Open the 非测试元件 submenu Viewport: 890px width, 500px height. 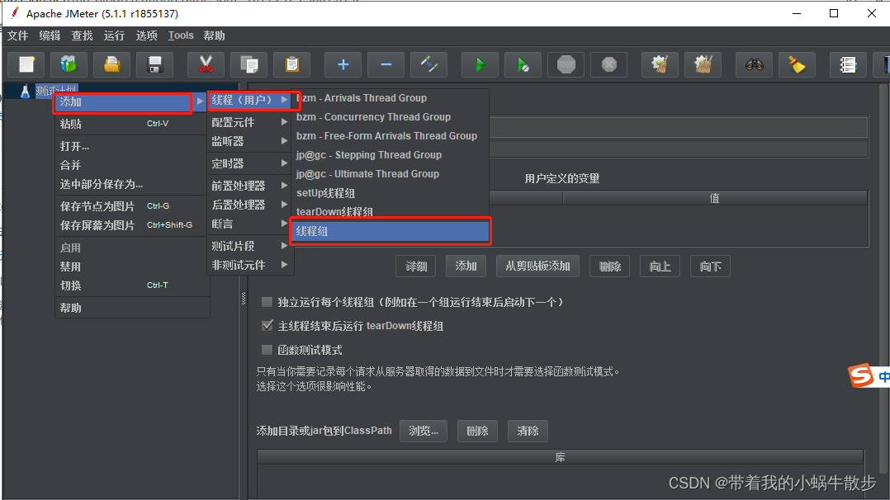point(249,265)
